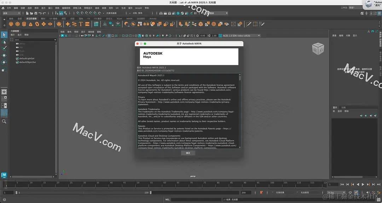The image size is (382, 203).
Task: Select the arrow Select tool in toolbox
Action: [x=4, y=35]
